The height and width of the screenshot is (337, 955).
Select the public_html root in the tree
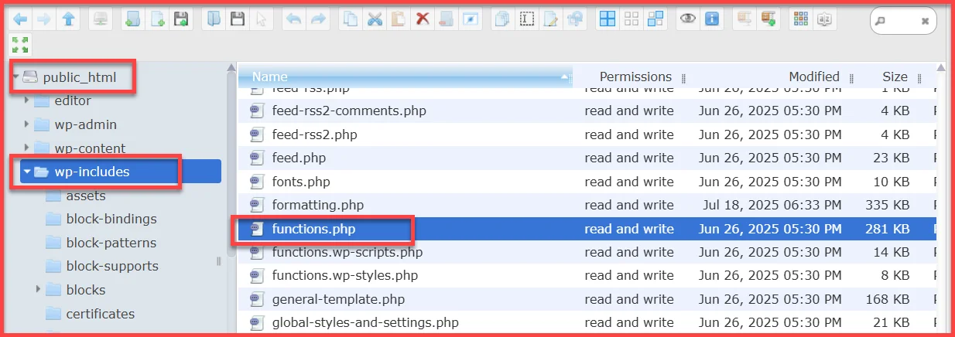(x=80, y=77)
